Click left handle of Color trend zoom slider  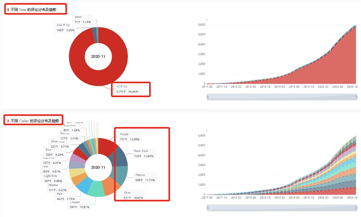point(207,207)
